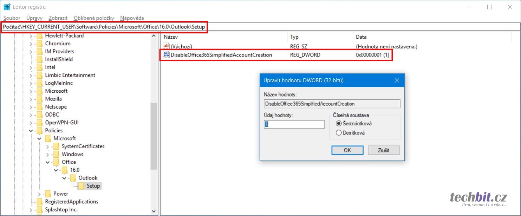
Task: Collapse the Office tree node
Action: click(47, 162)
